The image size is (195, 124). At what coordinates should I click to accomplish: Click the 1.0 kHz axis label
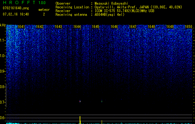pyautogui.click(x=2, y=56)
